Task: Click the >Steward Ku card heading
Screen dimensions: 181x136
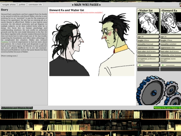Action: [x=169, y=10]
